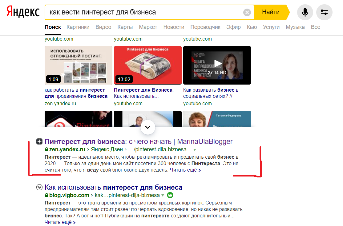This screenshot has width=343, height=226.
Task: Click Читать ещё in the zen.yandex.ru snippet
Action: click(x=185, y=170)
